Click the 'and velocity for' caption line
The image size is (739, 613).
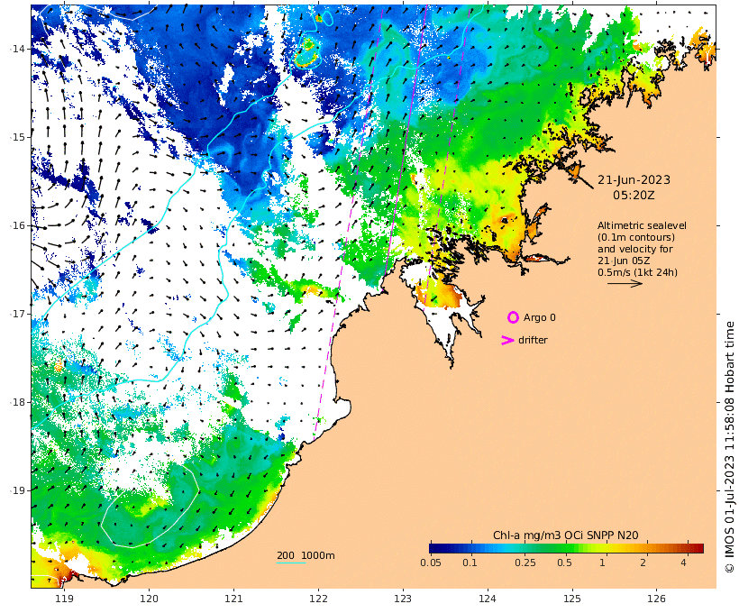click(635, 249)
